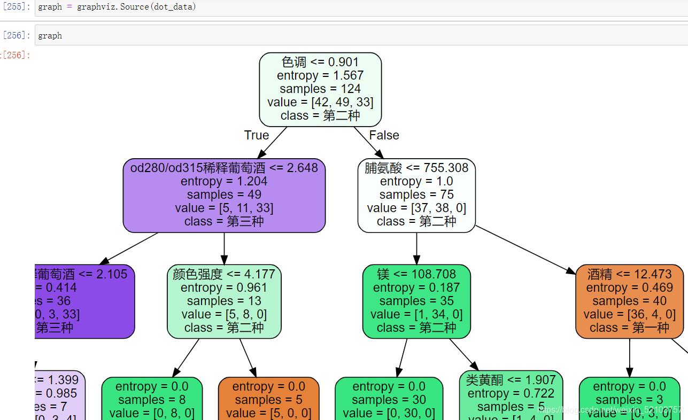This screenshot has width=688, height=420.
Task: Click the 'True' edge label
Action: pos(257,135)
